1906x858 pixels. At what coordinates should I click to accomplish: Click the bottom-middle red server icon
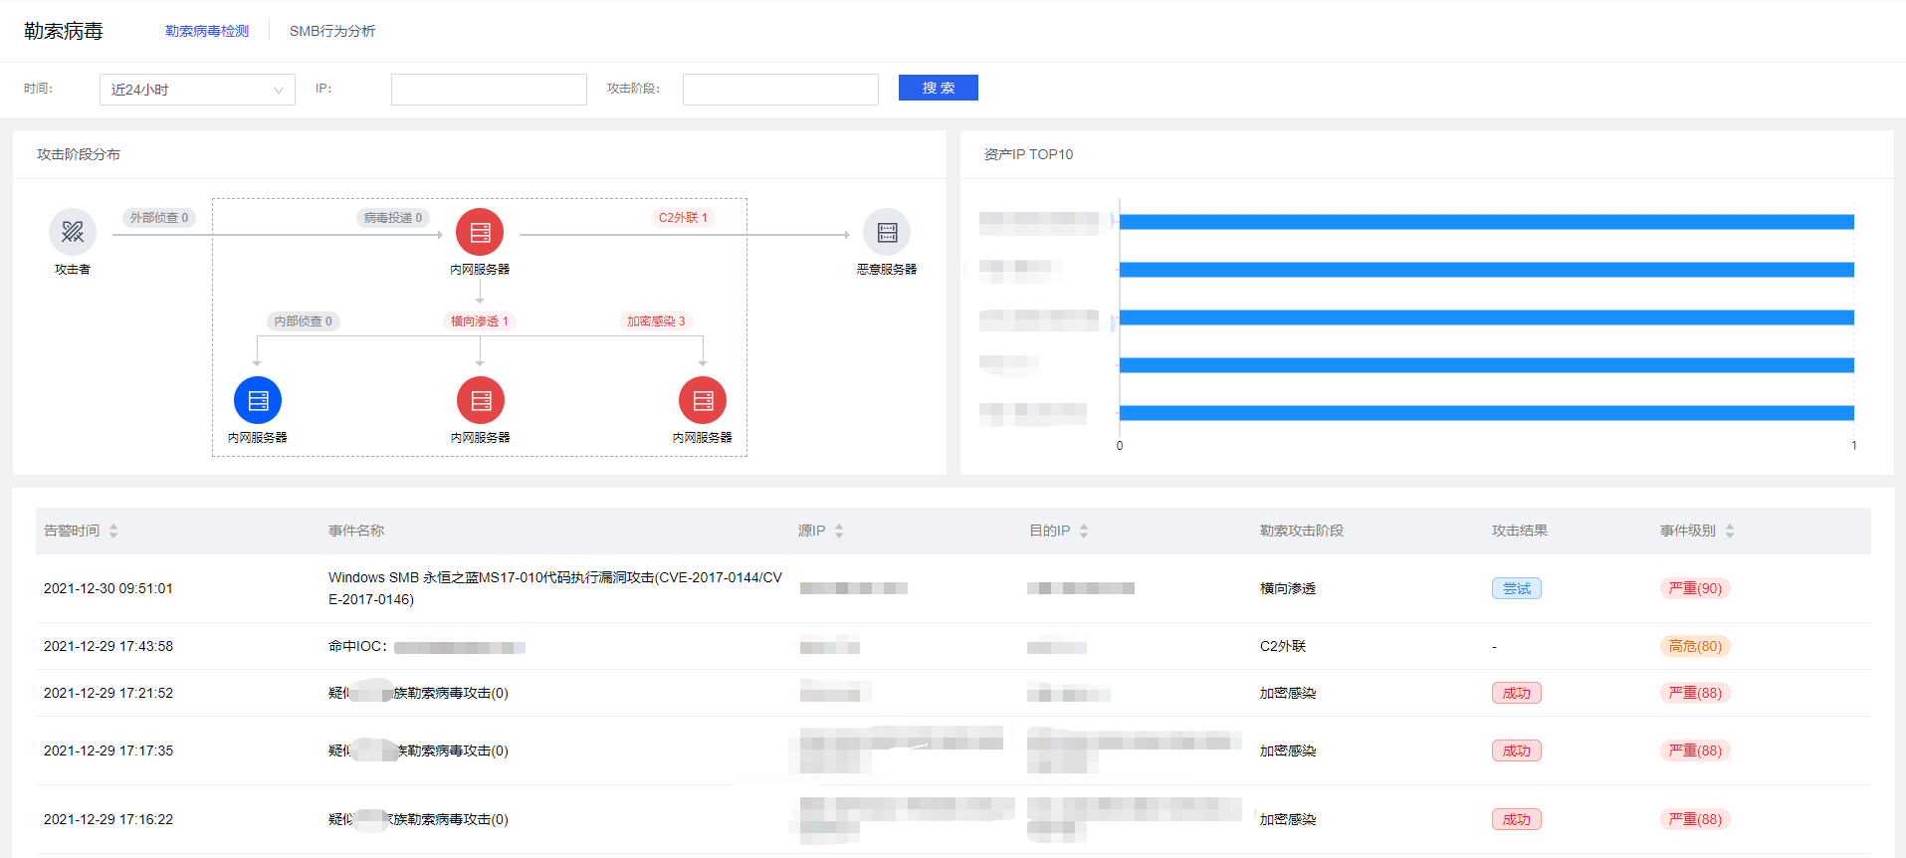[x=480, y=400]
